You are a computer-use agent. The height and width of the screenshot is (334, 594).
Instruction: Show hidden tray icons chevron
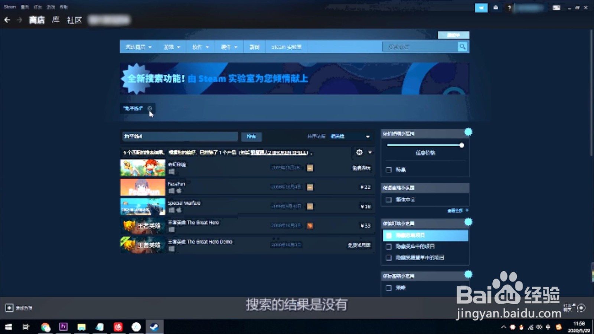pos(503,327)
